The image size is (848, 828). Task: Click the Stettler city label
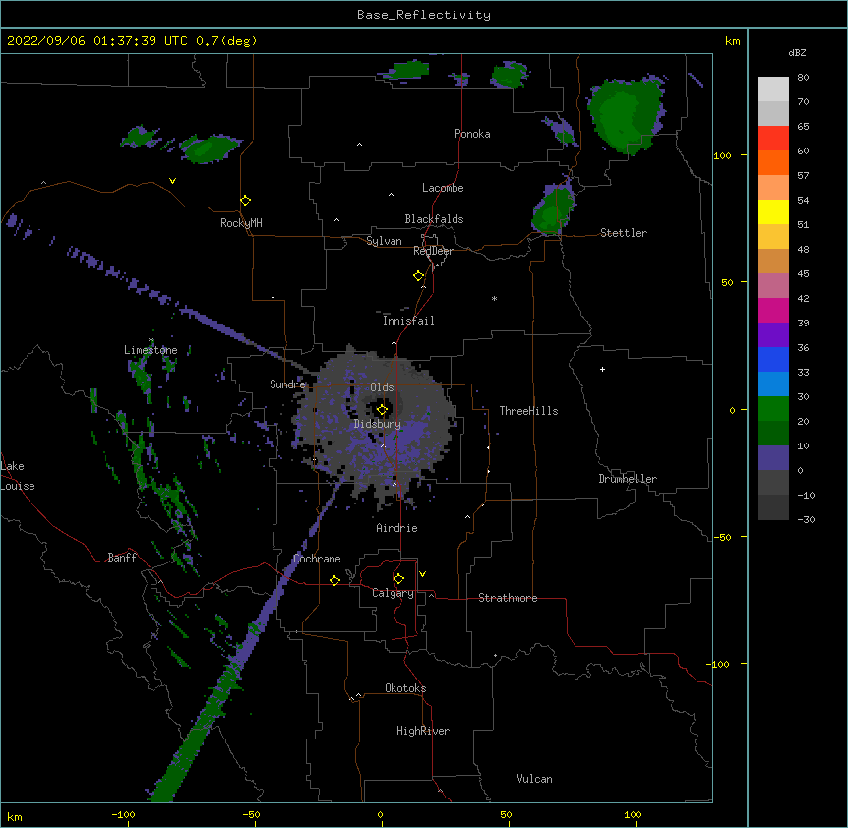click(624, 233)
